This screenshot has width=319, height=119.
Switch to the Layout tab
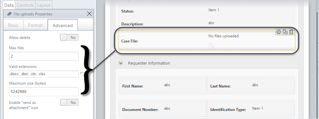tap(44, 5)
